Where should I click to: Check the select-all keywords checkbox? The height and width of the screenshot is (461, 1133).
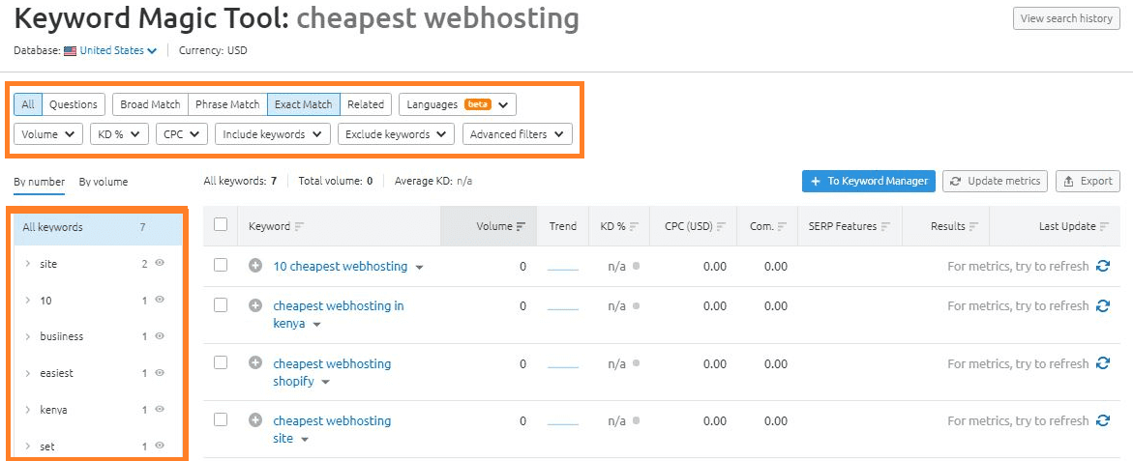tap(221, 225)
